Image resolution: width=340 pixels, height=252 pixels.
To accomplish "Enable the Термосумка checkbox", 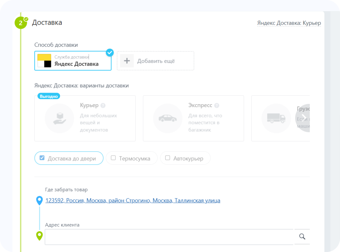I will point(113,158).
